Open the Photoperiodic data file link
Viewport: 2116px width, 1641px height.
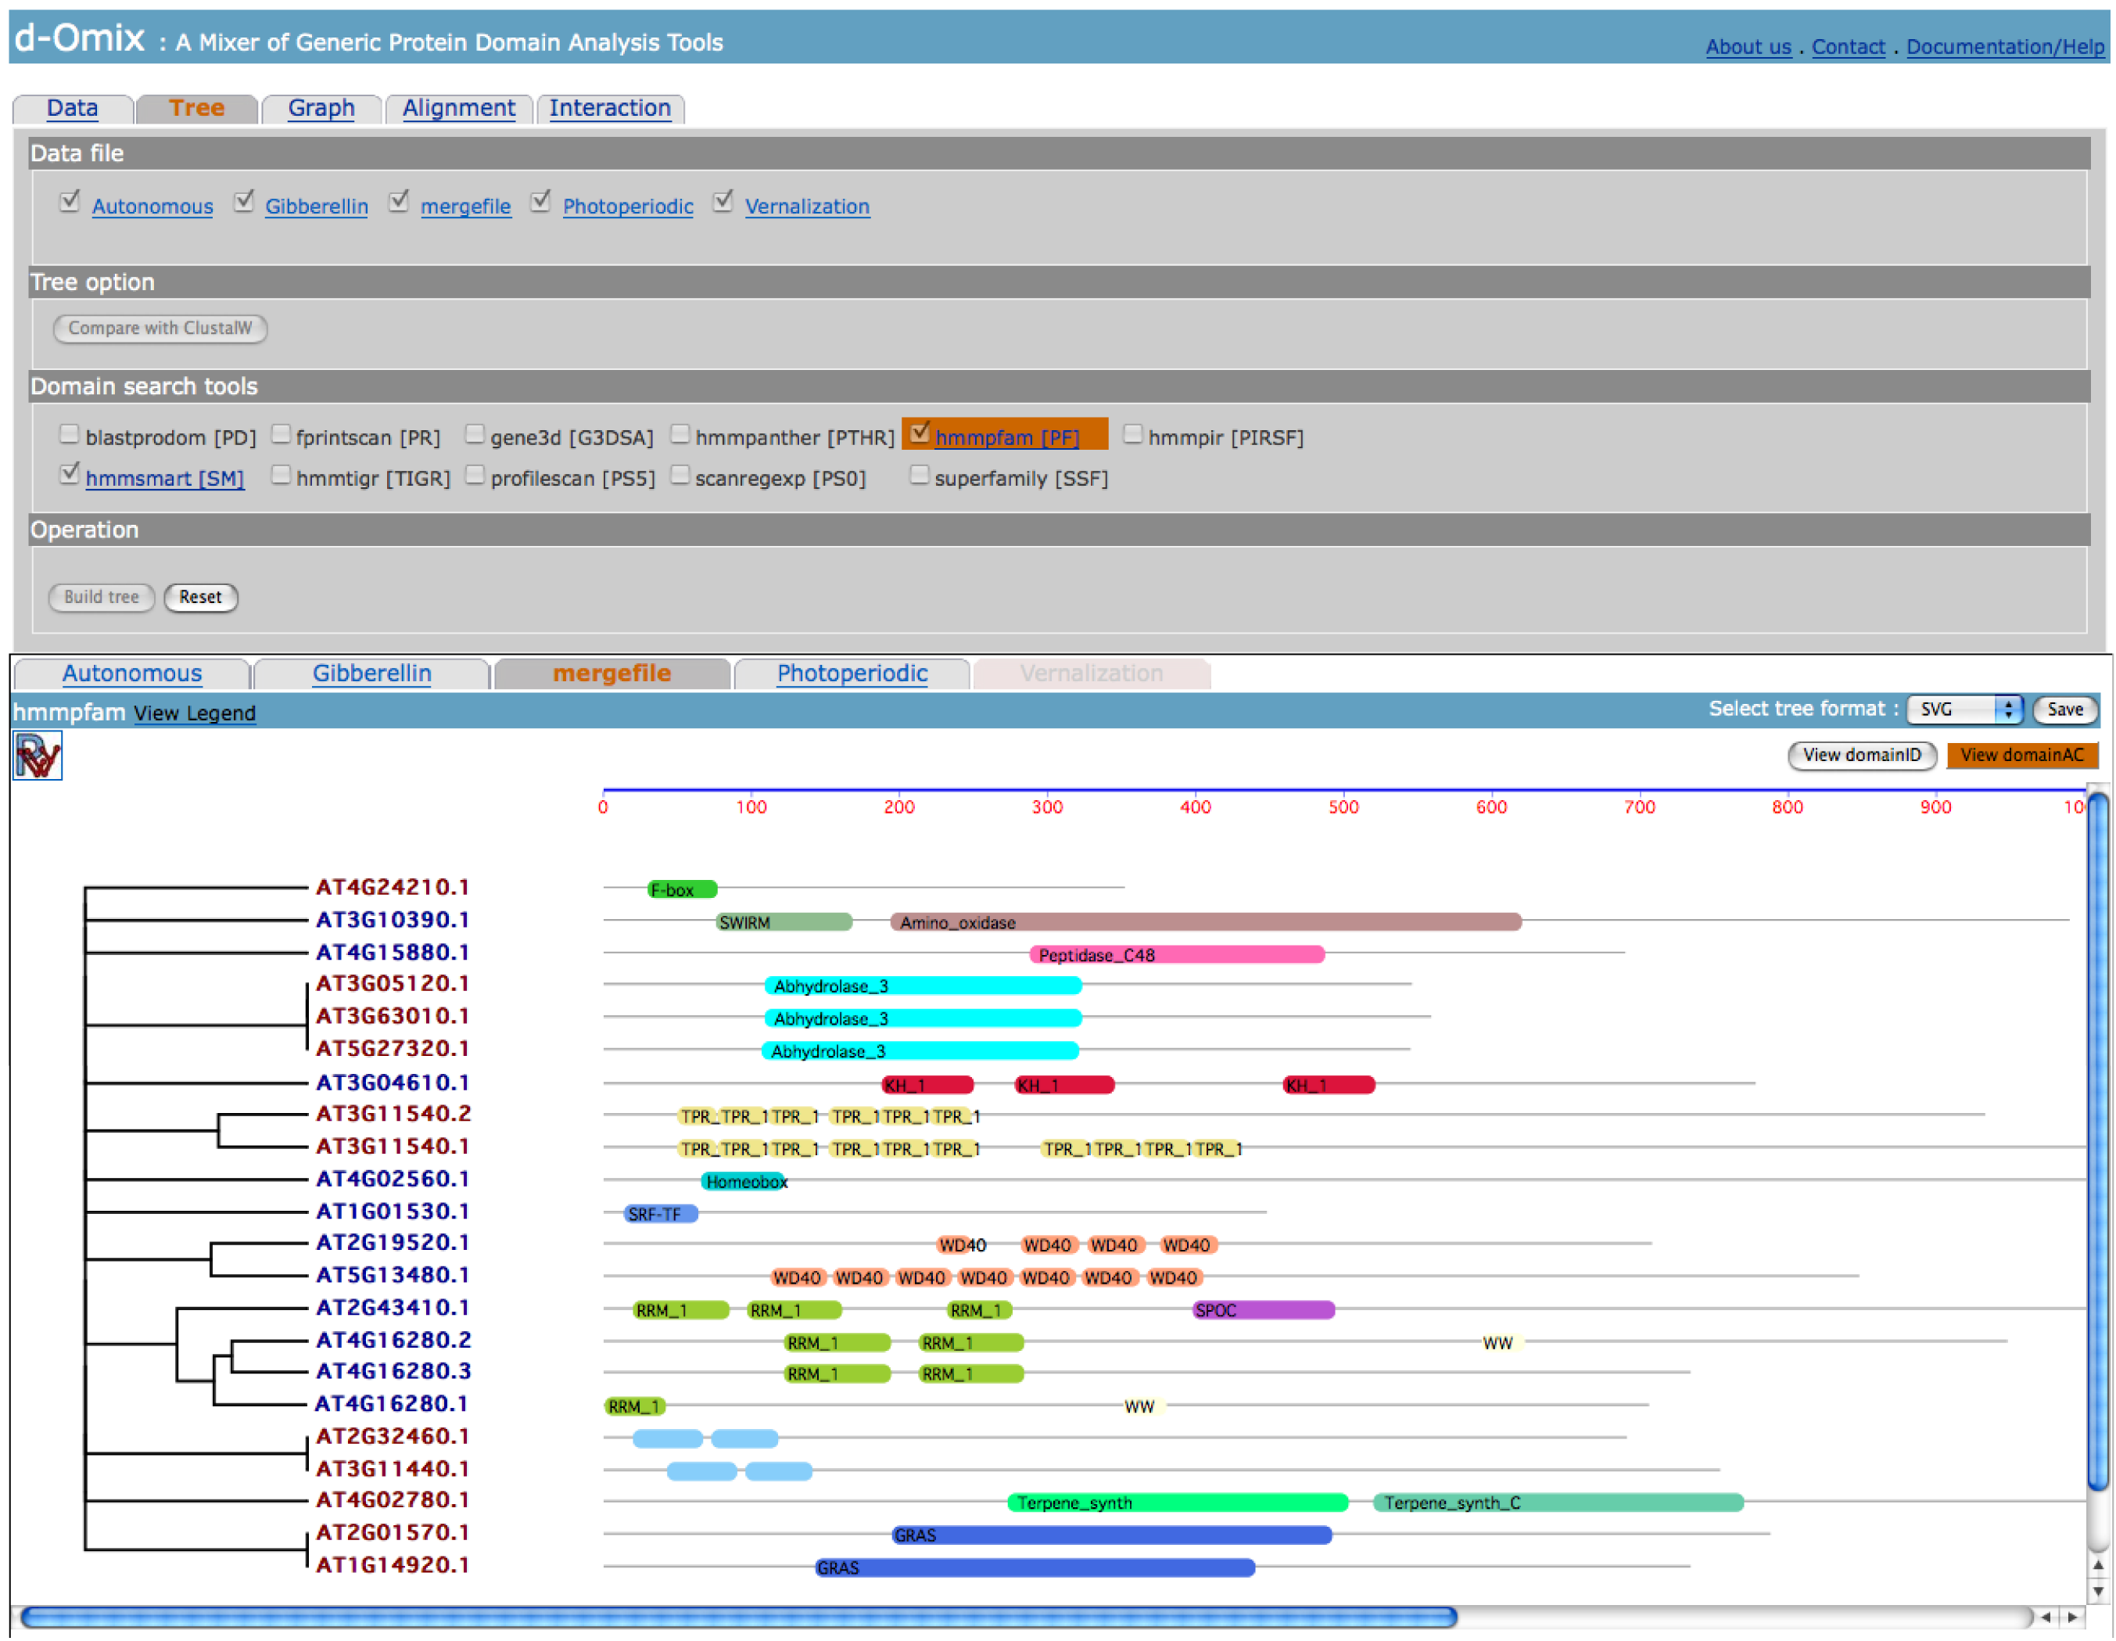point(629,206)
